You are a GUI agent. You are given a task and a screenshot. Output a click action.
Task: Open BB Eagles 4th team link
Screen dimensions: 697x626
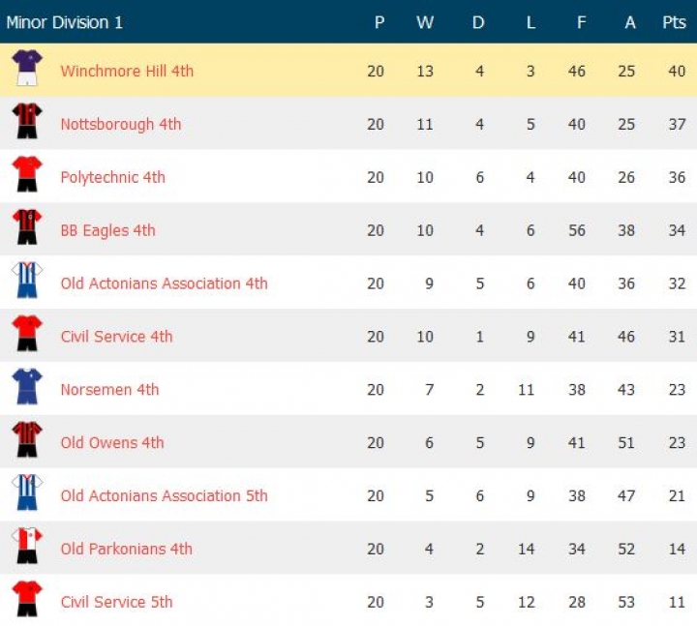[107, 230]
